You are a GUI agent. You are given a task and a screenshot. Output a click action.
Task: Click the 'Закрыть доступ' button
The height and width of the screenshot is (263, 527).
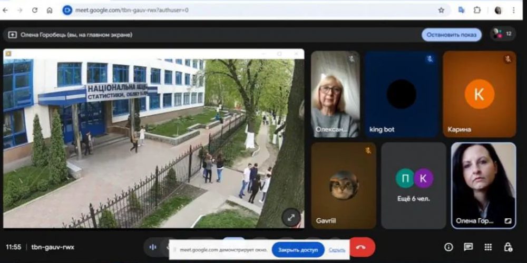tap(298, 250)
